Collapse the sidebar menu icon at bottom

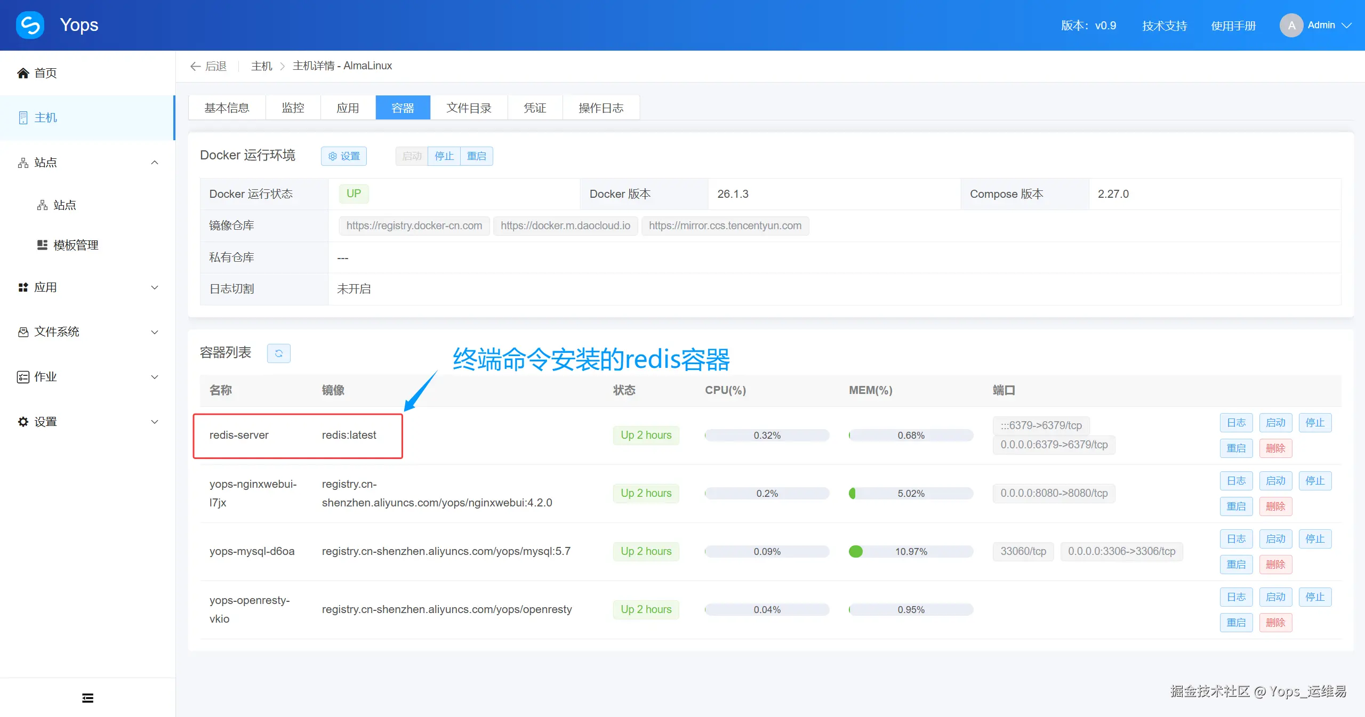(87, 698)
